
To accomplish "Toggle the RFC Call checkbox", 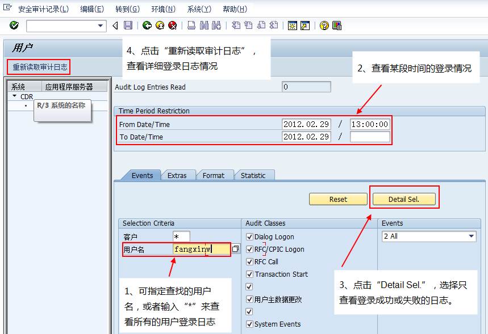I will (x=249, y=262).
